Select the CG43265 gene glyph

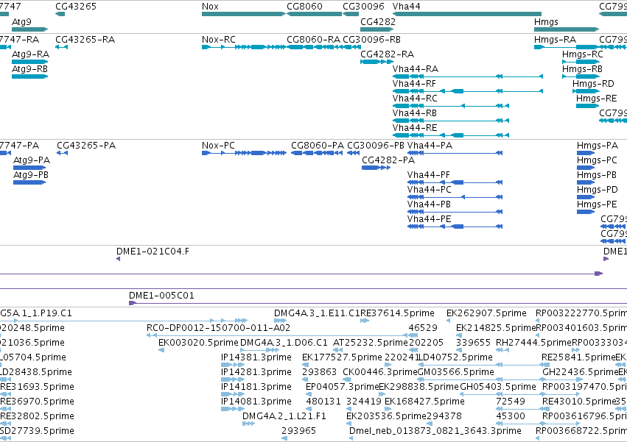click(x=60, y=14)
